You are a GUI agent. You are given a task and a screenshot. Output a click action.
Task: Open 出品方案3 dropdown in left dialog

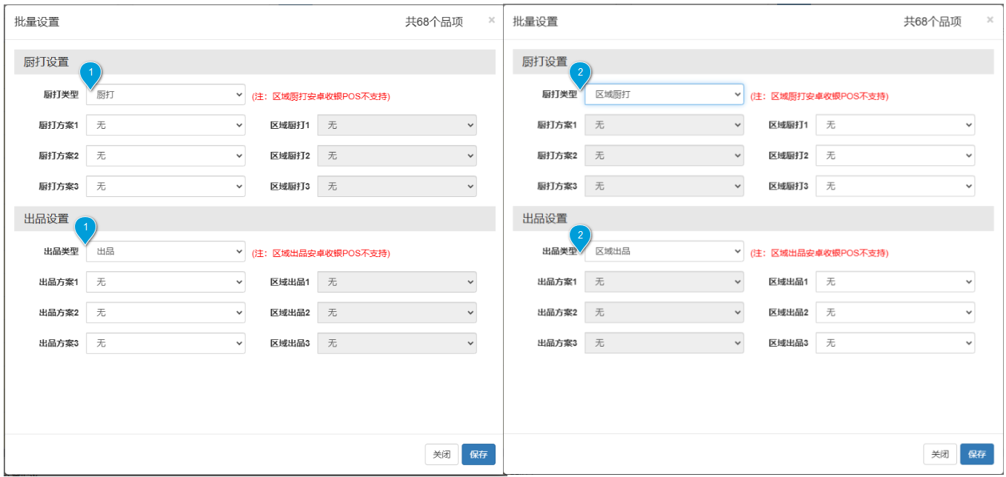pos(166,343)
